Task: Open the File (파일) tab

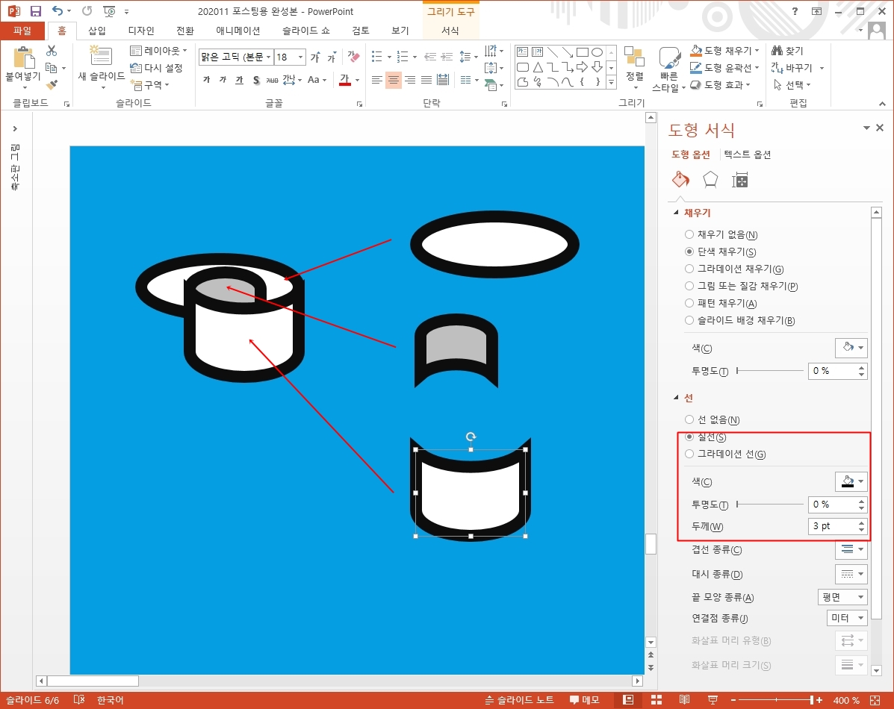Action: (x=22, y=30)
